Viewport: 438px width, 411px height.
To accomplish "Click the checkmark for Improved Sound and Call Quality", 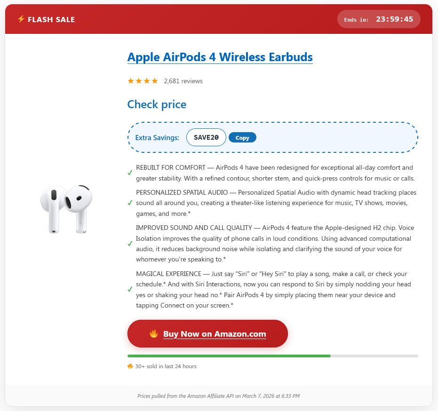I will [130, 244].
